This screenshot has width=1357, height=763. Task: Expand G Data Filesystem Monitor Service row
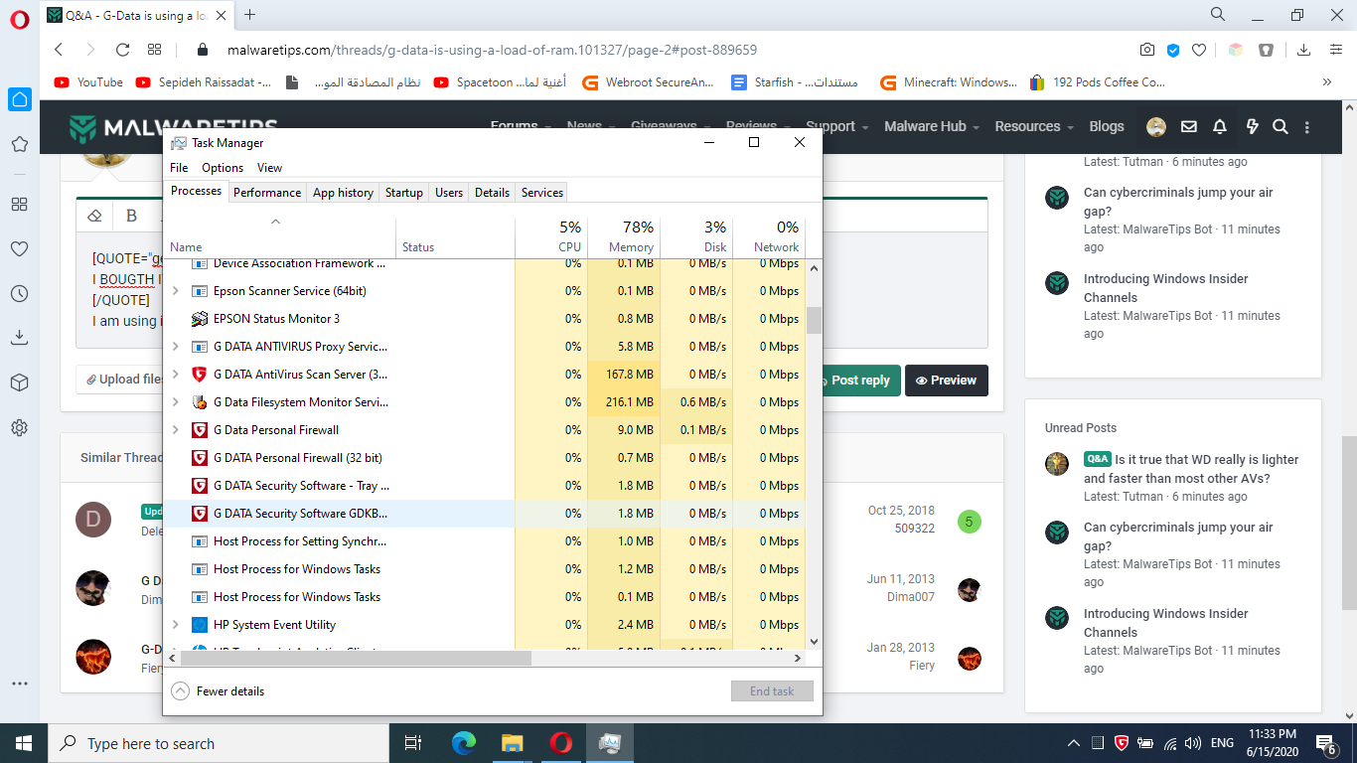176,402
